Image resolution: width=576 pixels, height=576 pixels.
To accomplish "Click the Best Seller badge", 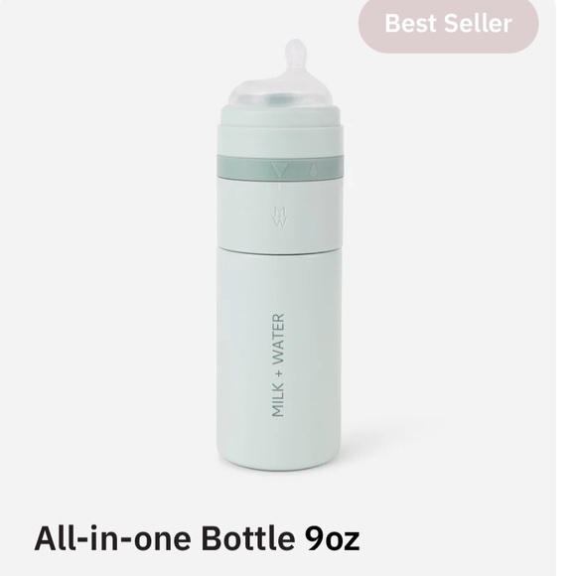I will [x=448, y=24].
